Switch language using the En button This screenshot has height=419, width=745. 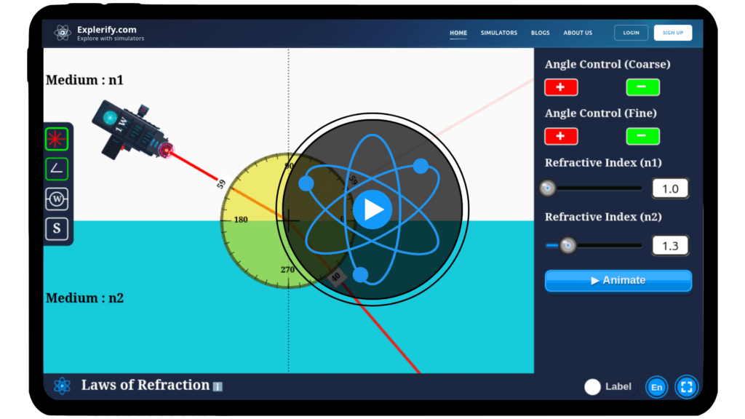656,387
